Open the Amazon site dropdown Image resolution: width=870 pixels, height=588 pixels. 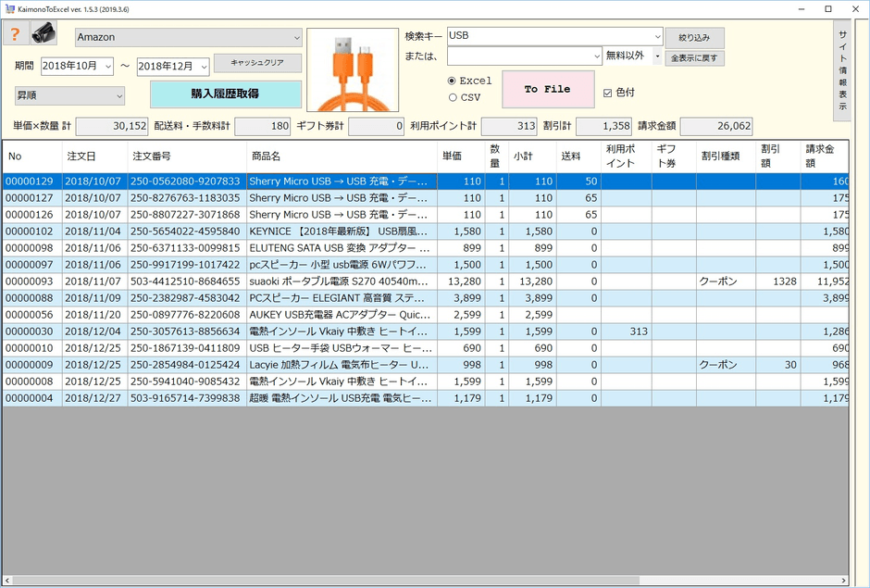189,37
